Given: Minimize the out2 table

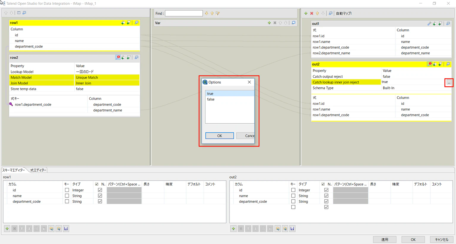Looking at the screenshot, I should click(x=448, y=64).
